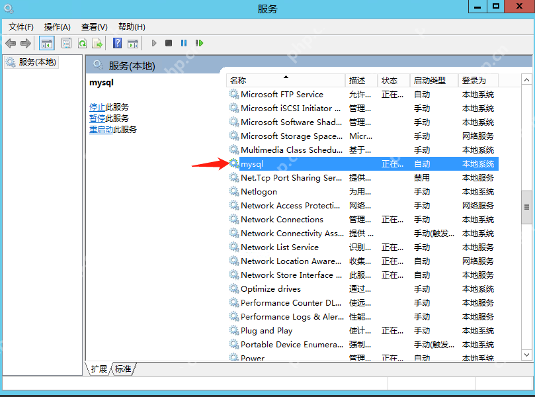Viewport: 535px width, 397px height.
Task: Click the Restart Service toolbar icon
Action: pyautogui.click(x=199, y=43)
